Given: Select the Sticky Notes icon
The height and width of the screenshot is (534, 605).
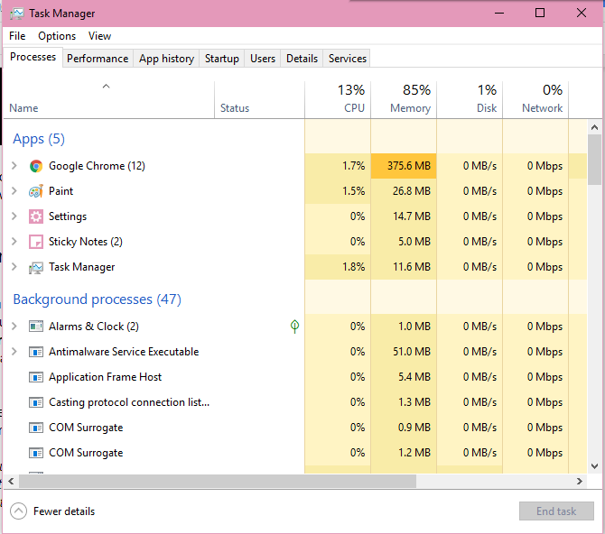Looking at the screenshot, I should tap(36, 242).
